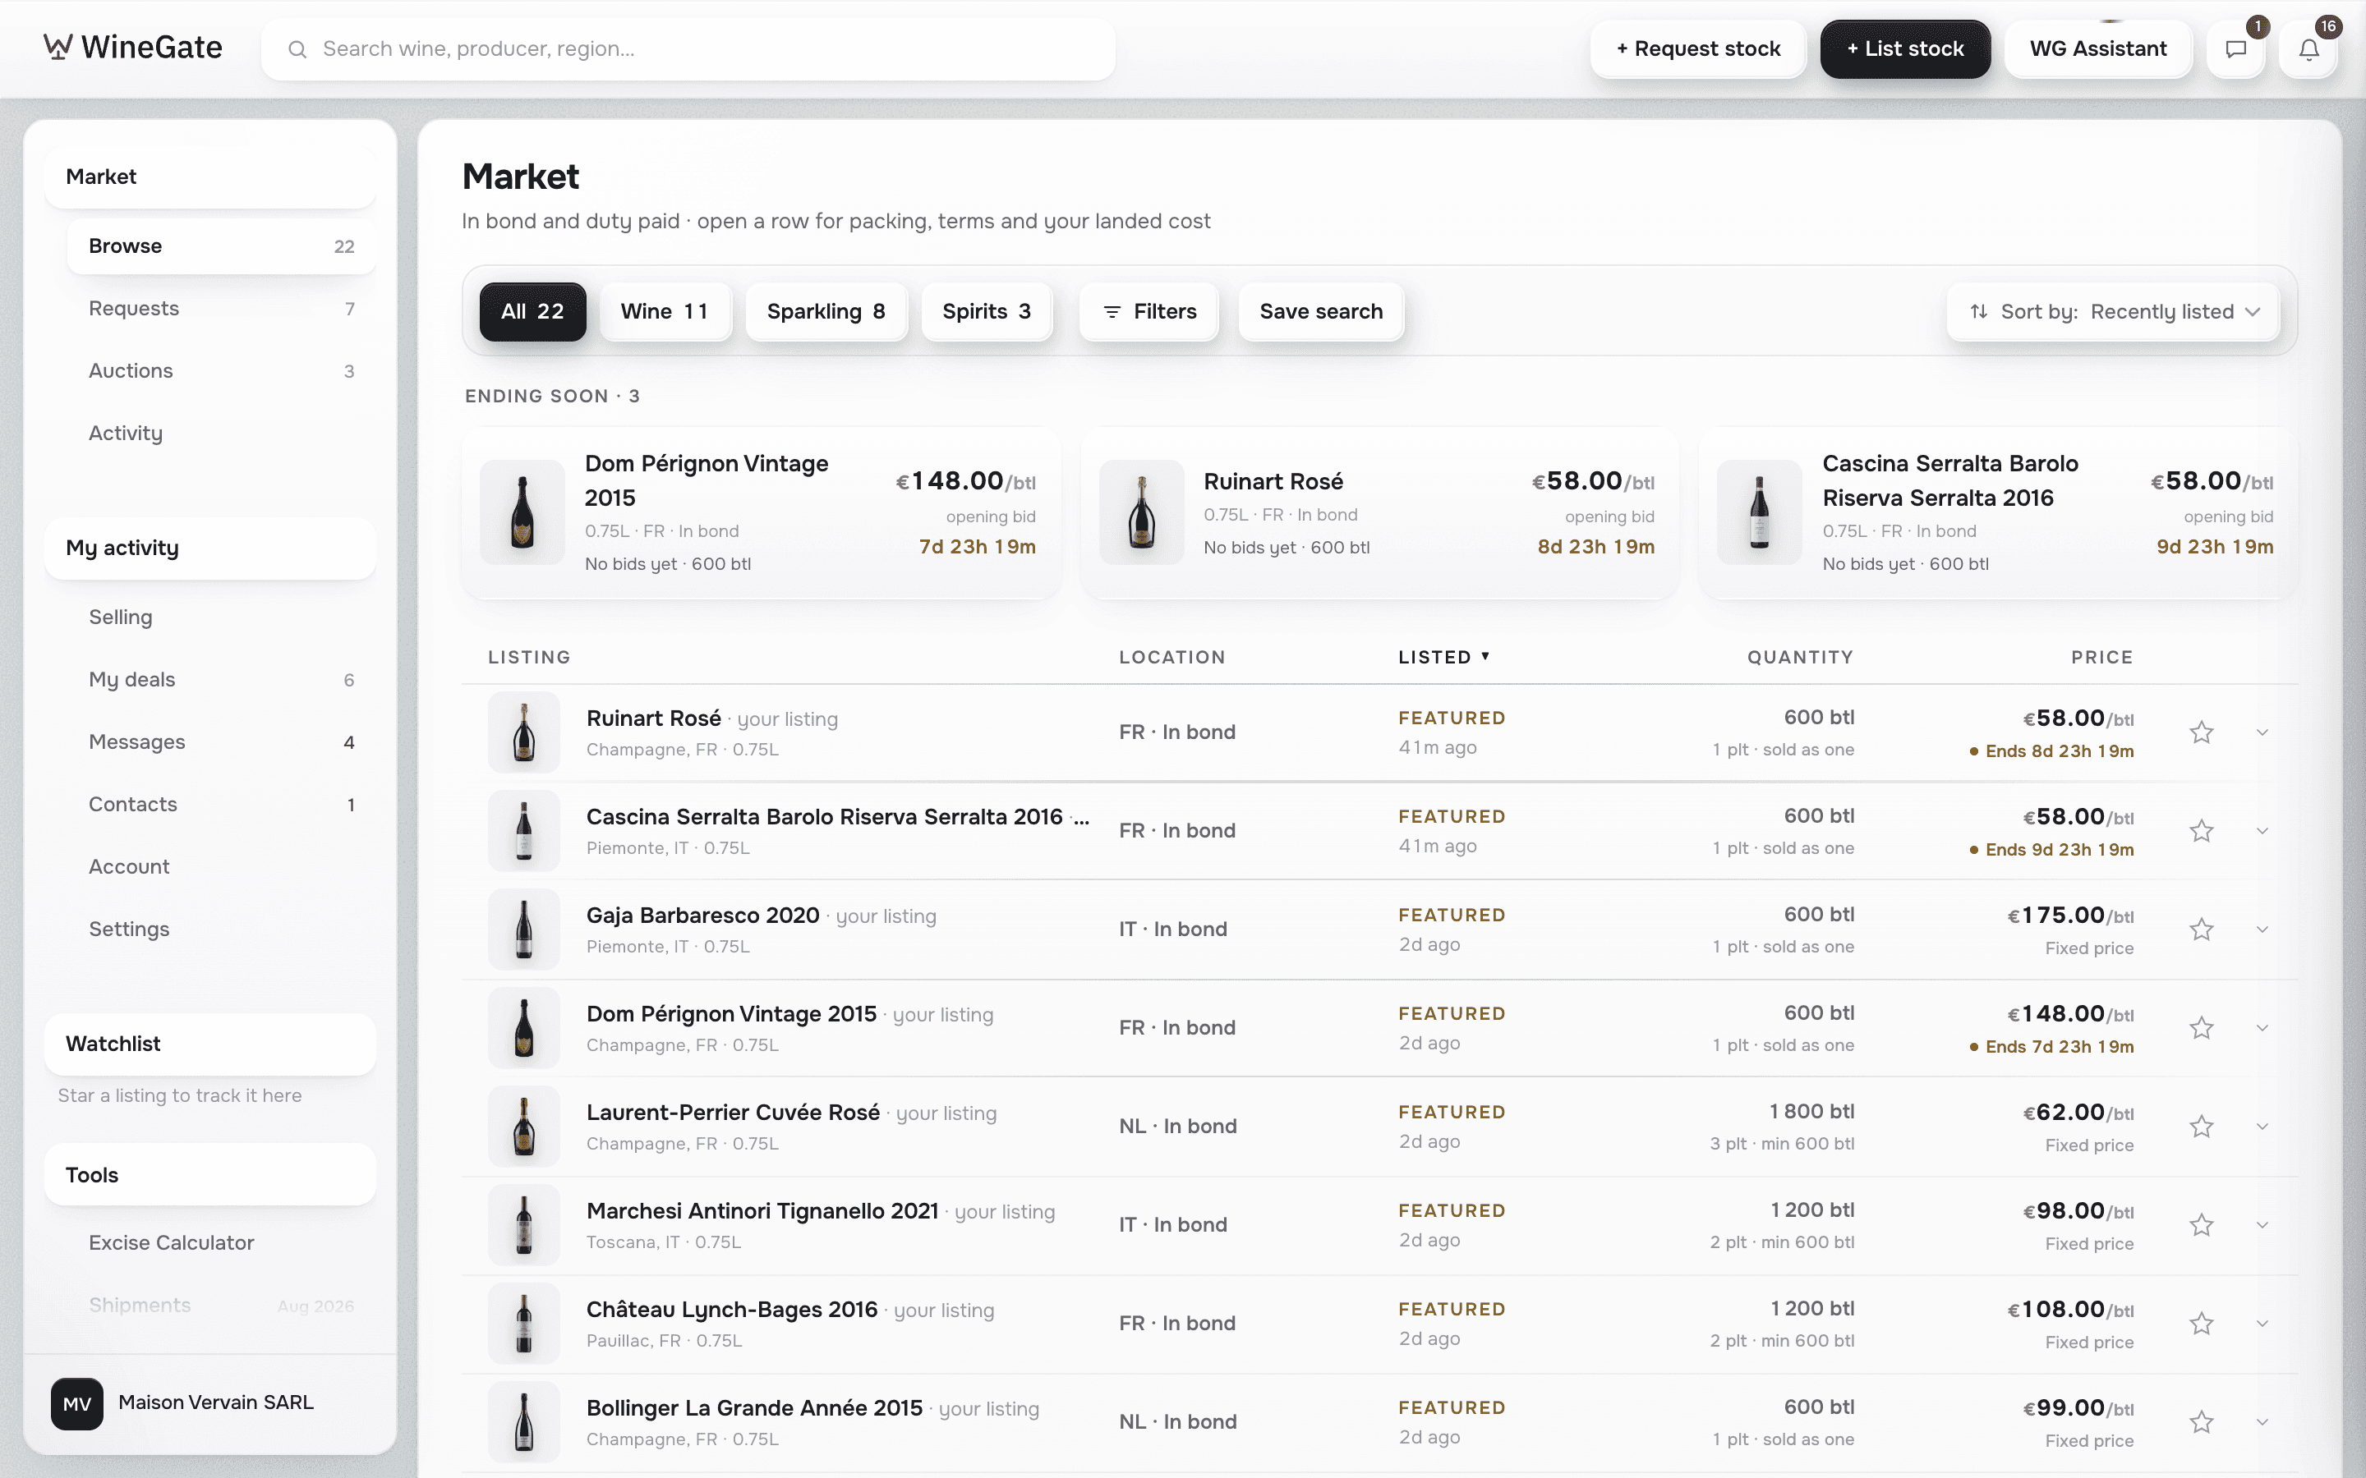2366x1478 pixels.
Task: Open the Filters button
Action: 1148,312
